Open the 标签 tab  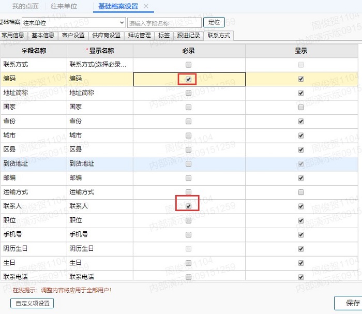tap(164, 36)
